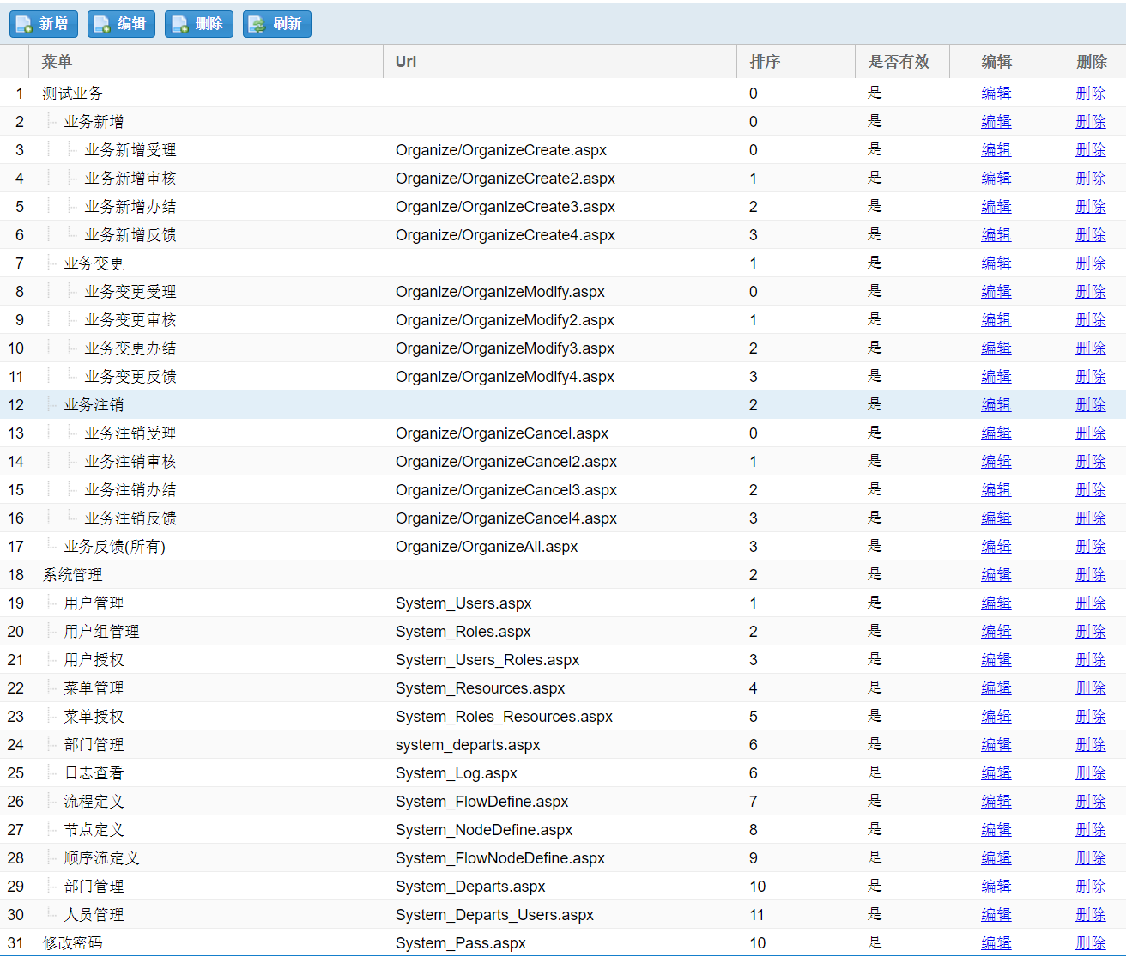Delete the 业务变更受理 row via 删除 link
This screenshot has height=957, width=1126.
pos(1091,292)
